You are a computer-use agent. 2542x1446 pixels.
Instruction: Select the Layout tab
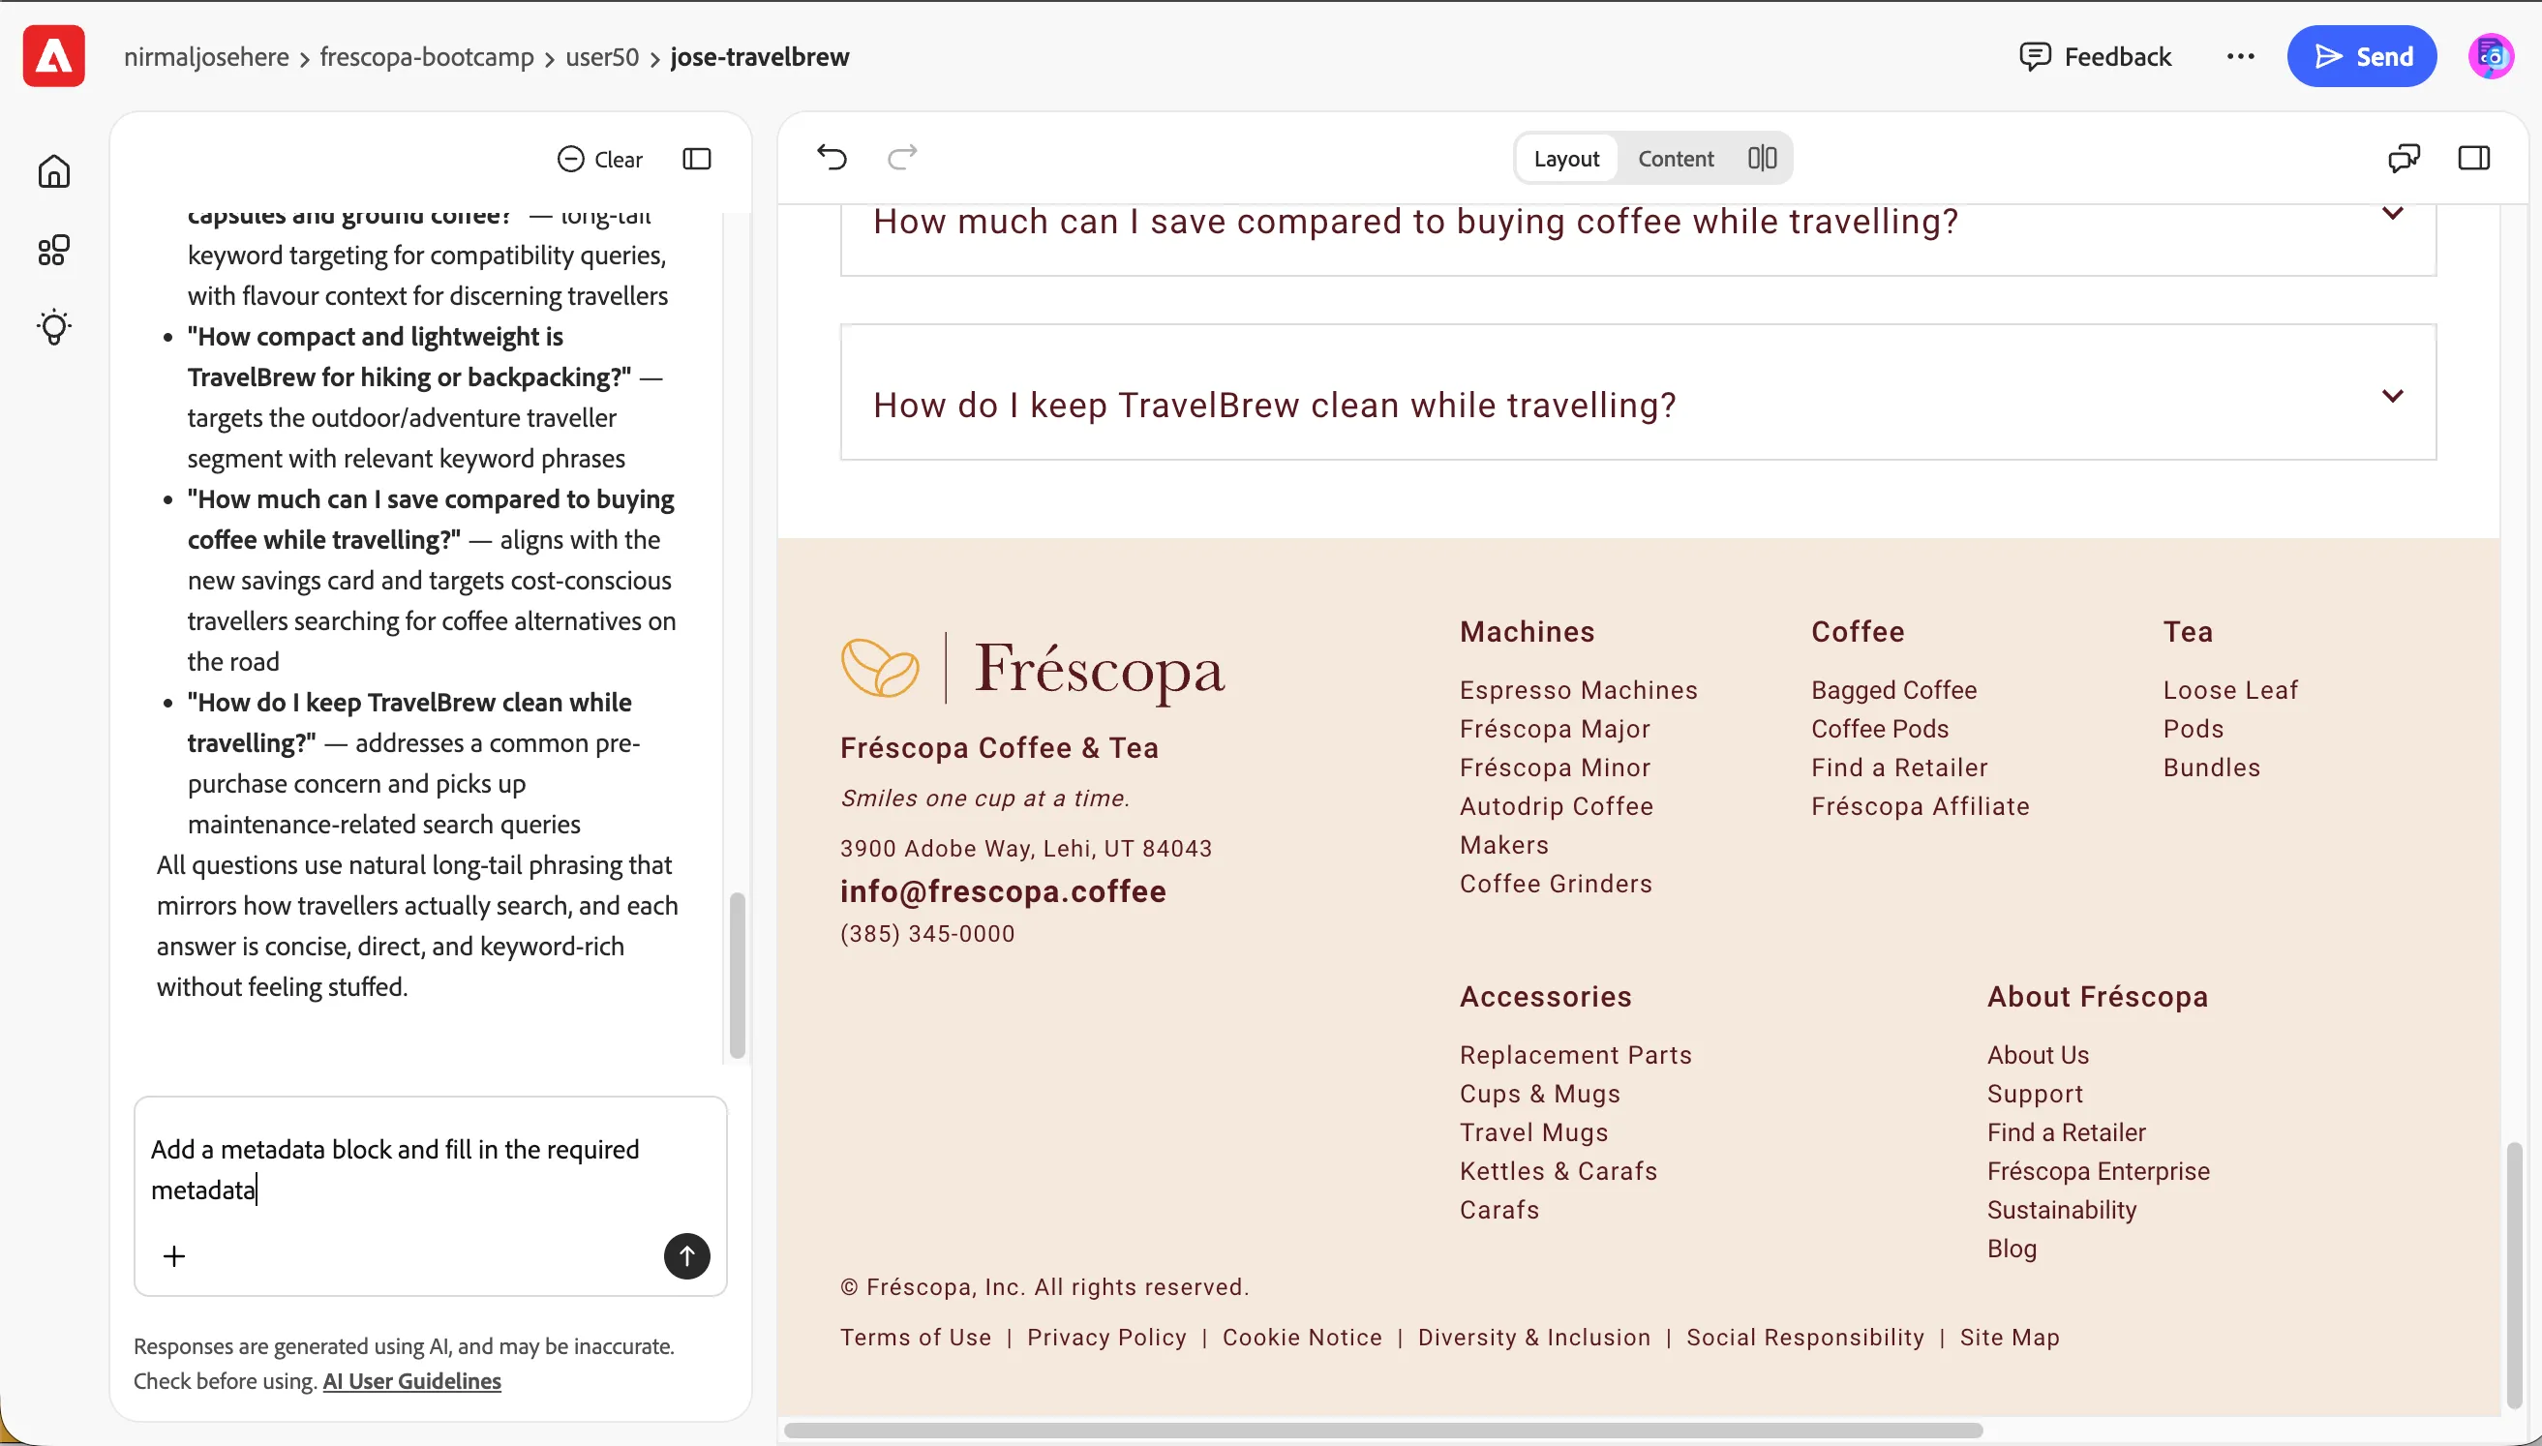1566,158
